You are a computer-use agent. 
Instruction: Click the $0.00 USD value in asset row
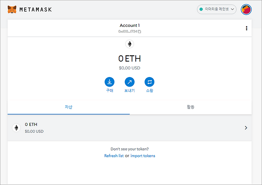[x=34, y=131]
